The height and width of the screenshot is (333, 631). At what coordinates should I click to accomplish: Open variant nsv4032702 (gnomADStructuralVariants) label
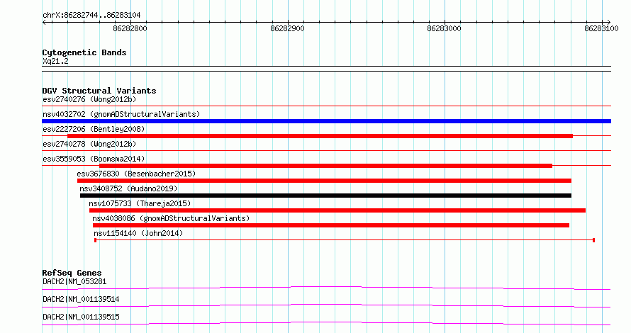pyautogui.click(x=121, y=114)
